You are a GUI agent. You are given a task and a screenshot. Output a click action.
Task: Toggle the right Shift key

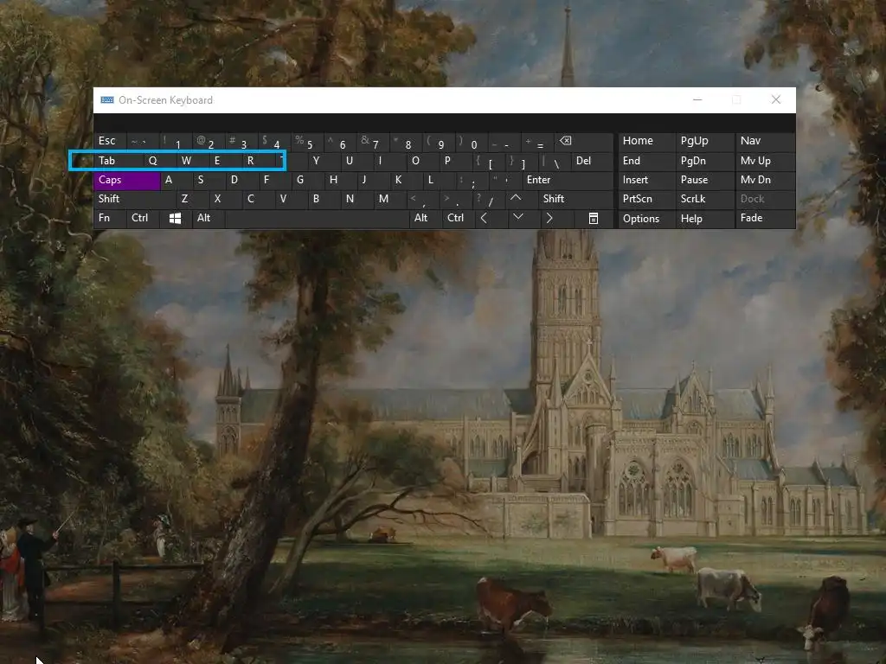tap(575, 199)
